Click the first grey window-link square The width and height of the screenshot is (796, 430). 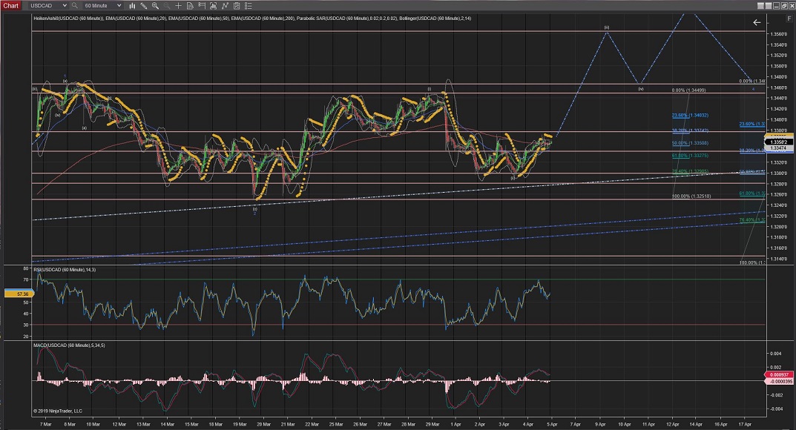760,6
